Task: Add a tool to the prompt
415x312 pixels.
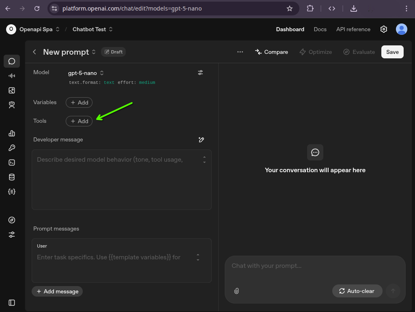Action: [79, 121]
